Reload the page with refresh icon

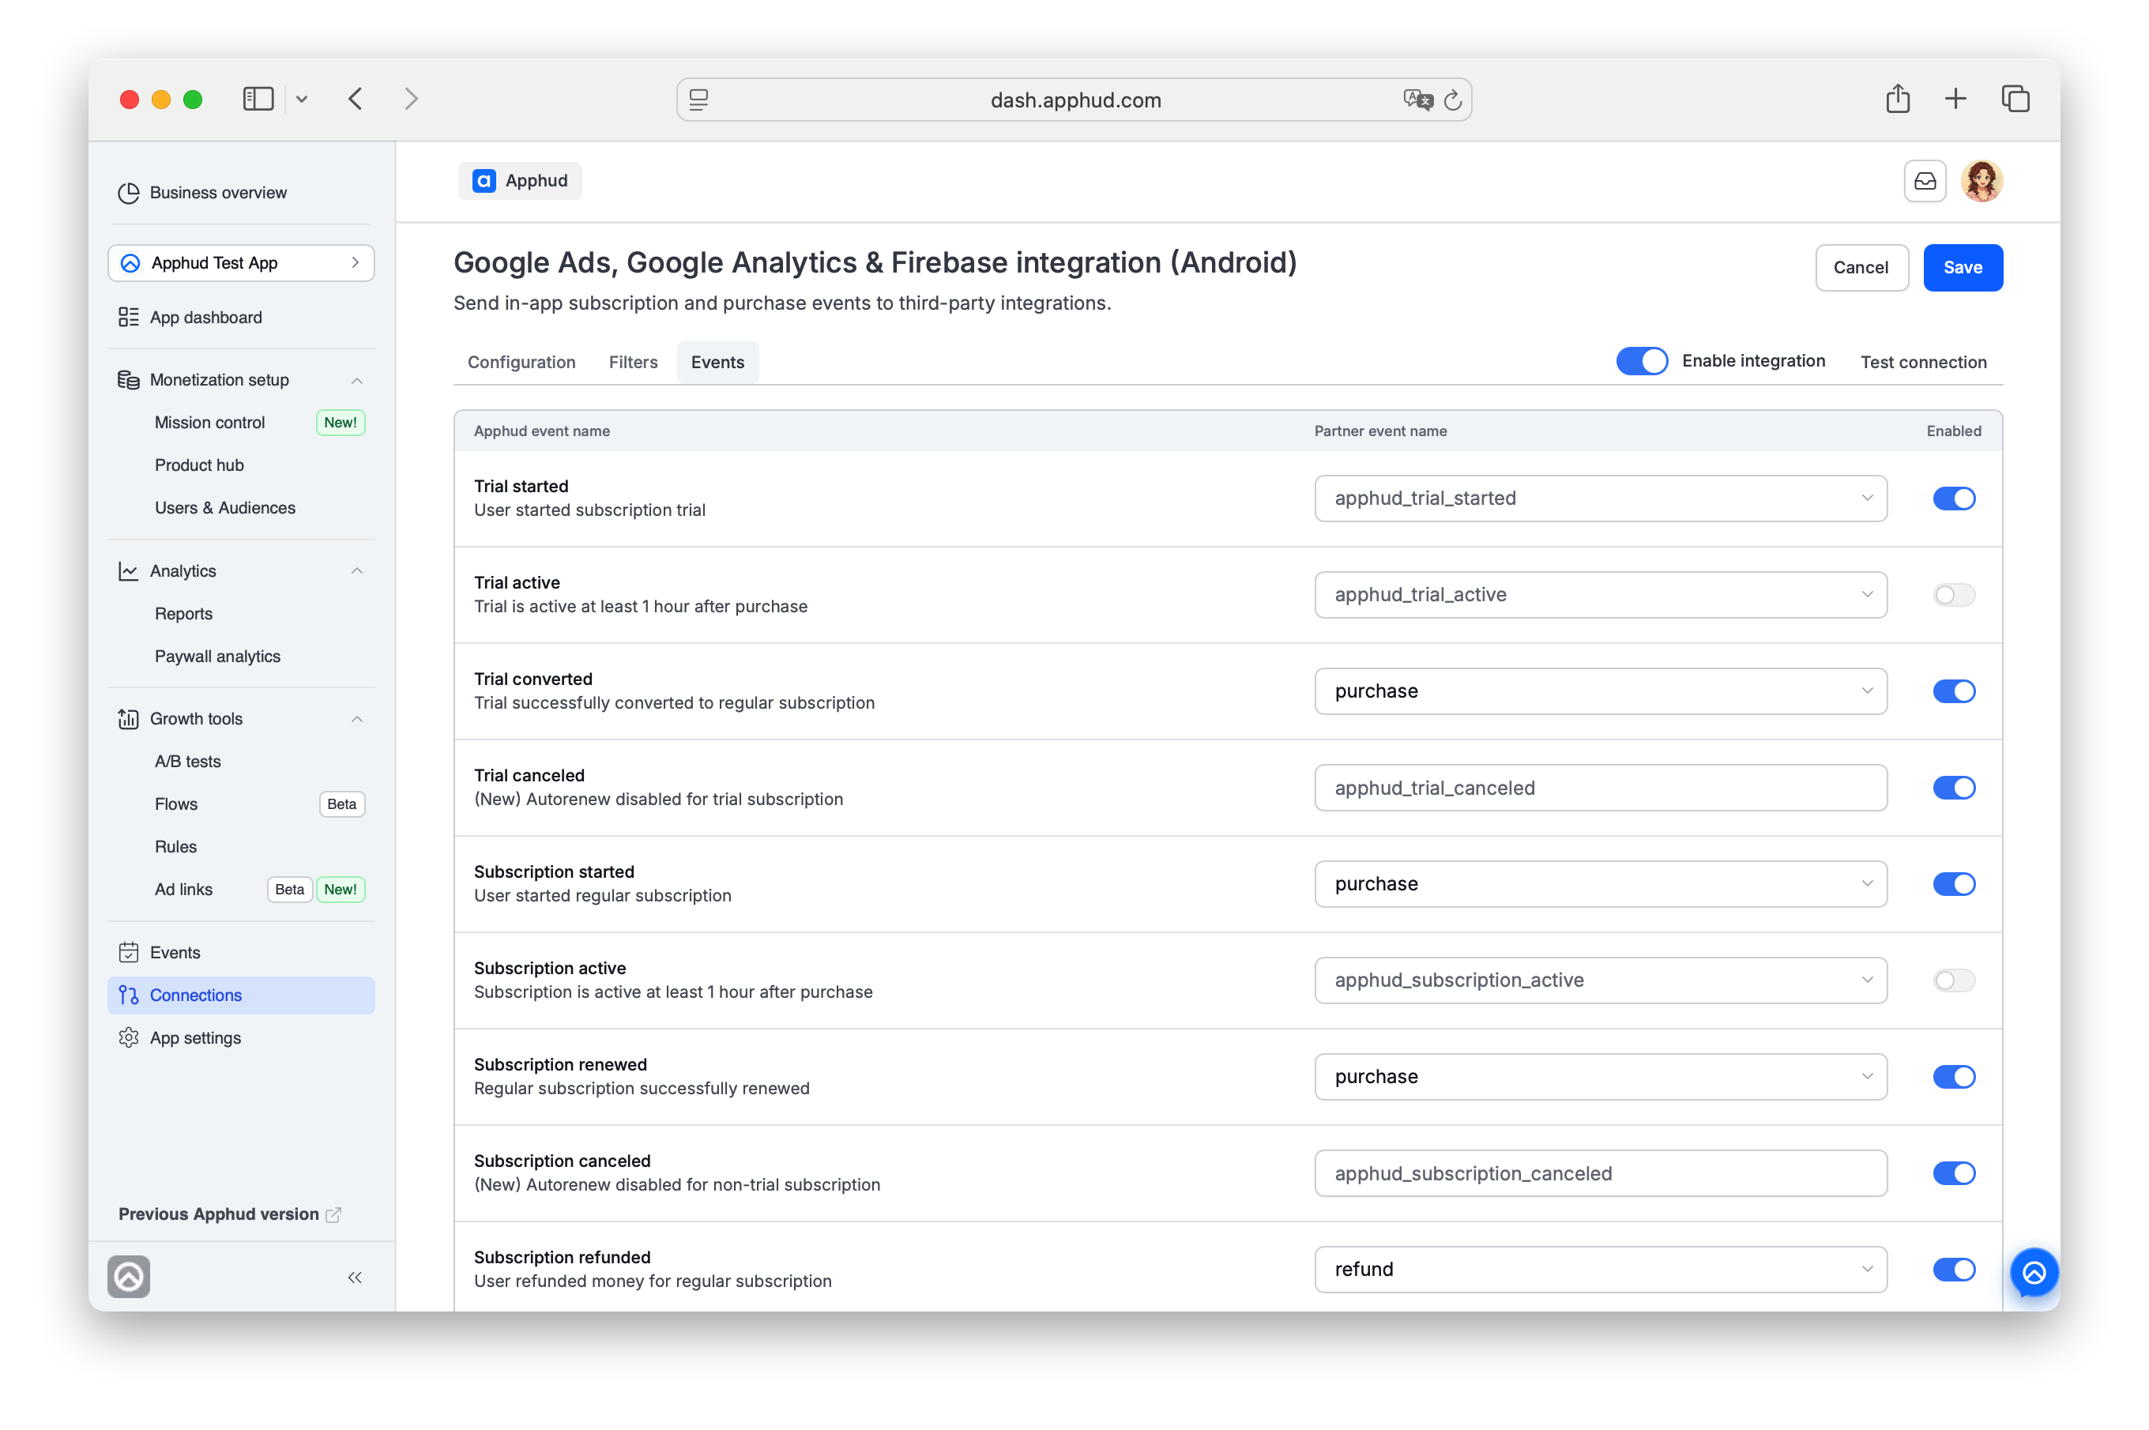[1452, 100]
